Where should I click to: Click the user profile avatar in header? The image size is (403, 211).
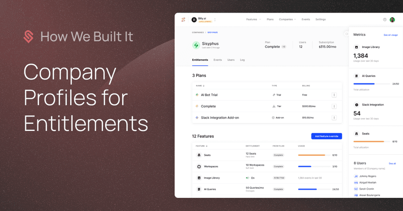[x=392, y=20]
